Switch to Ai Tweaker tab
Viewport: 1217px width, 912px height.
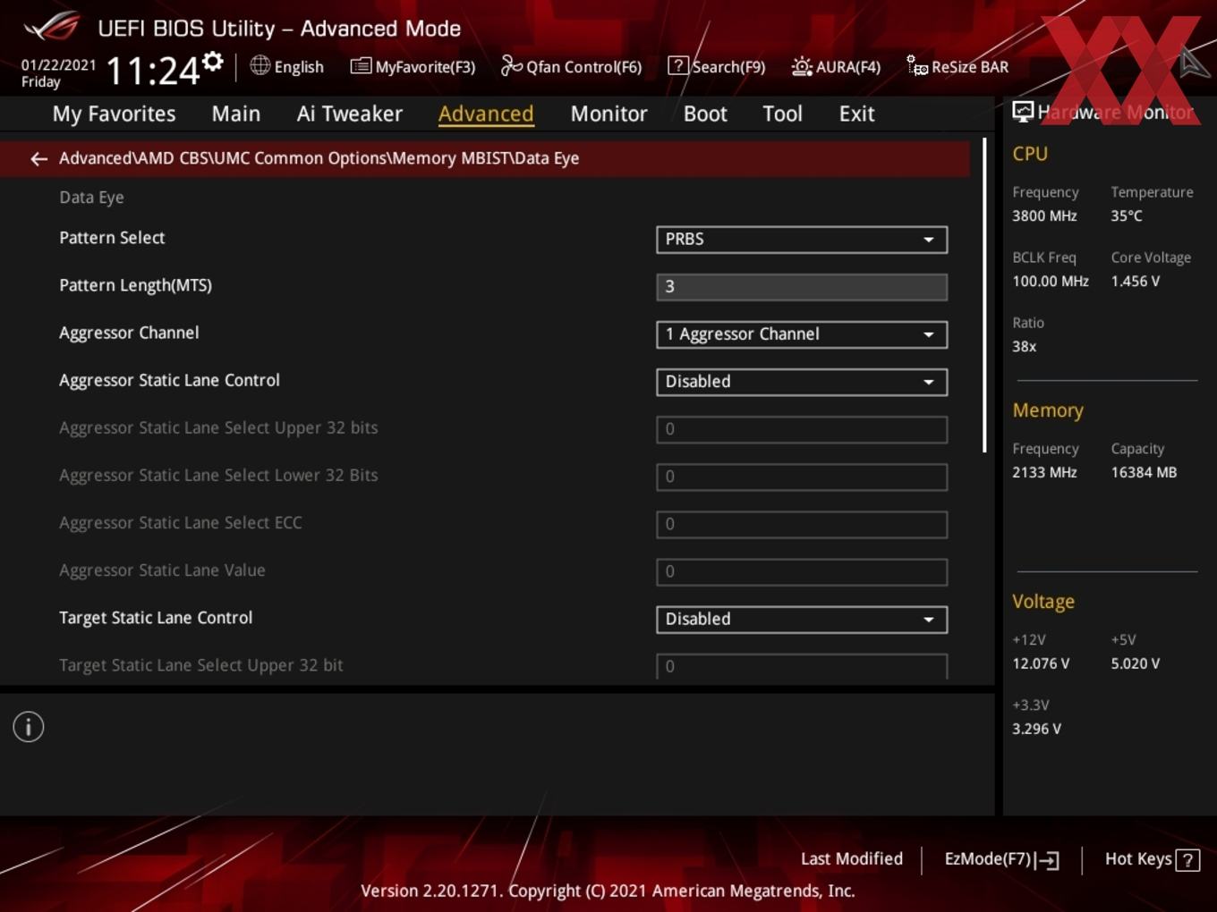pyautogui.click(x=350, y=114)
